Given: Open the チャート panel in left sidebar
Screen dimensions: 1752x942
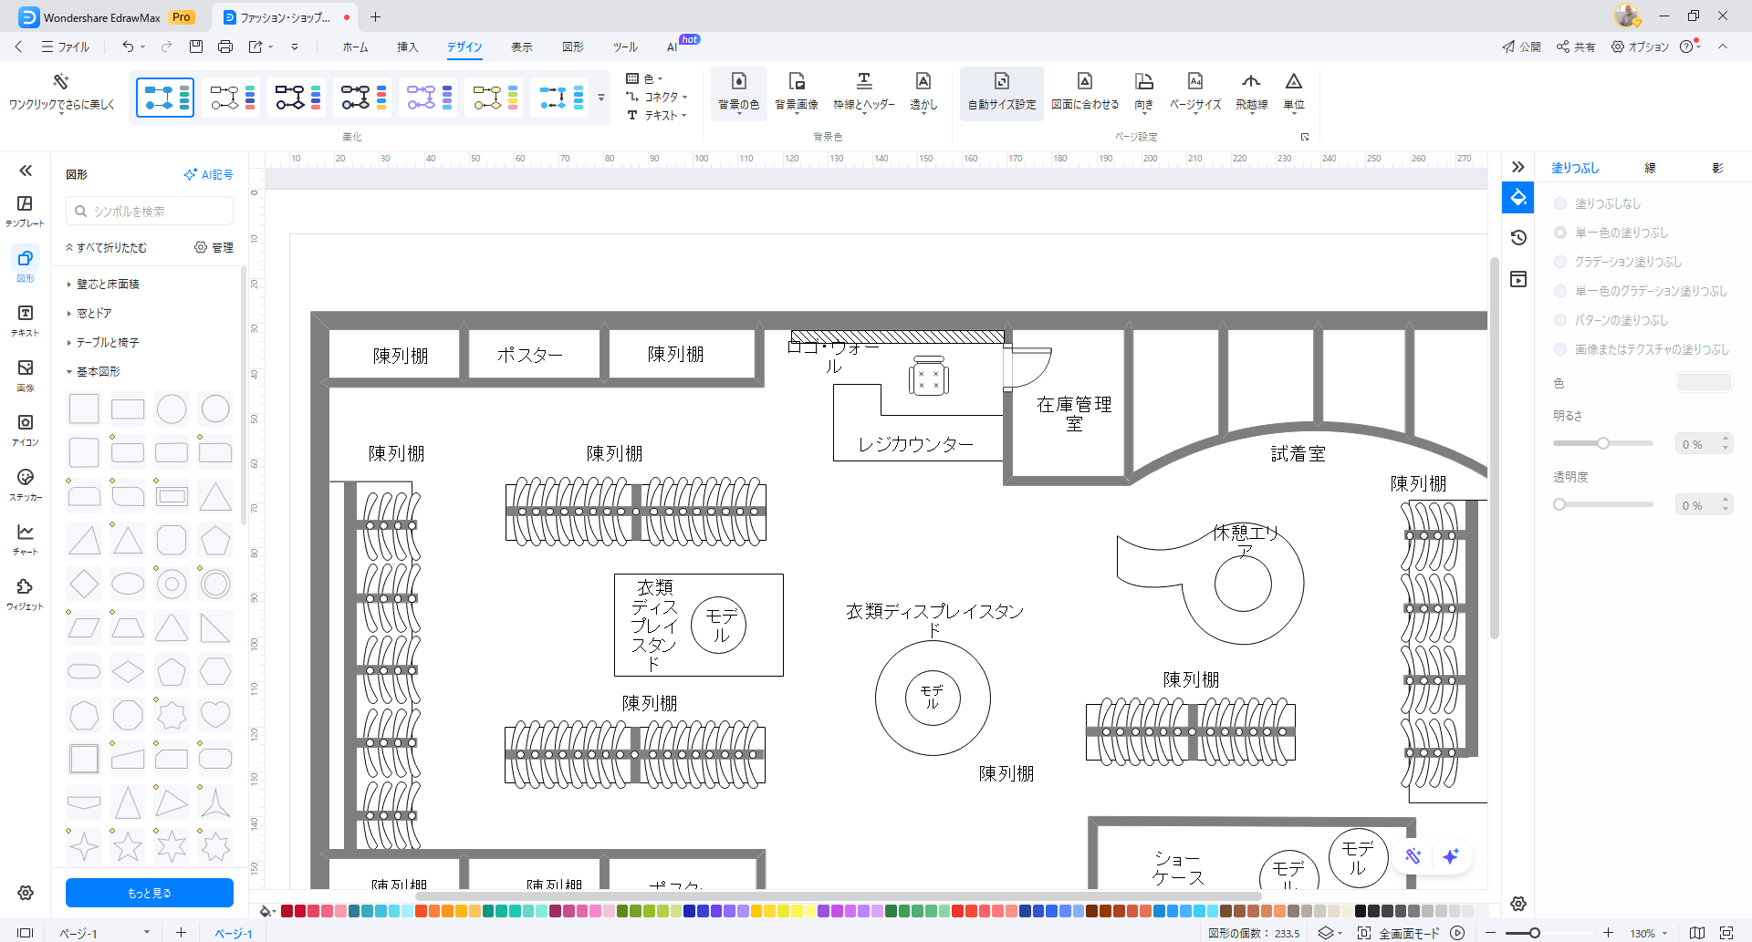Looking at the screenshot, I should (25, 538).
